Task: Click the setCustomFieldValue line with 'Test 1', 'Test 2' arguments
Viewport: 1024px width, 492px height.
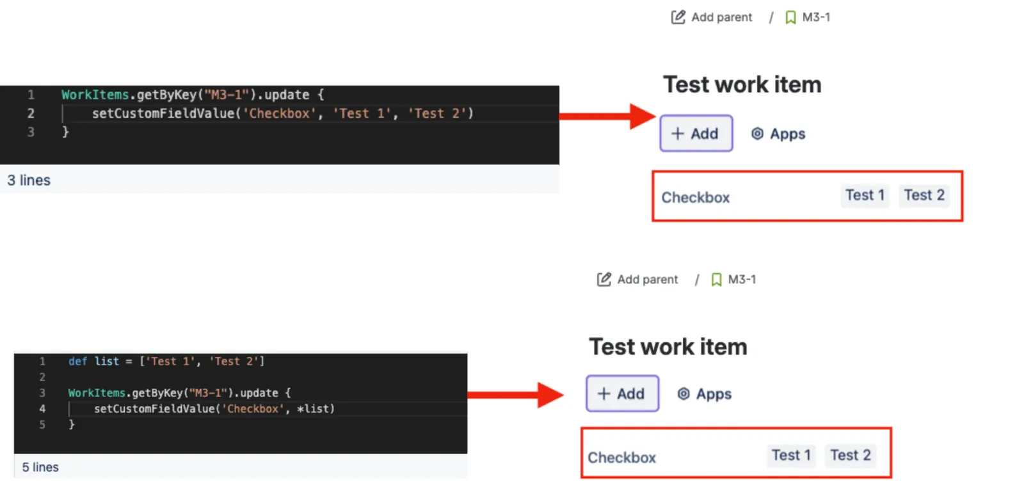Action: point(283,113)
